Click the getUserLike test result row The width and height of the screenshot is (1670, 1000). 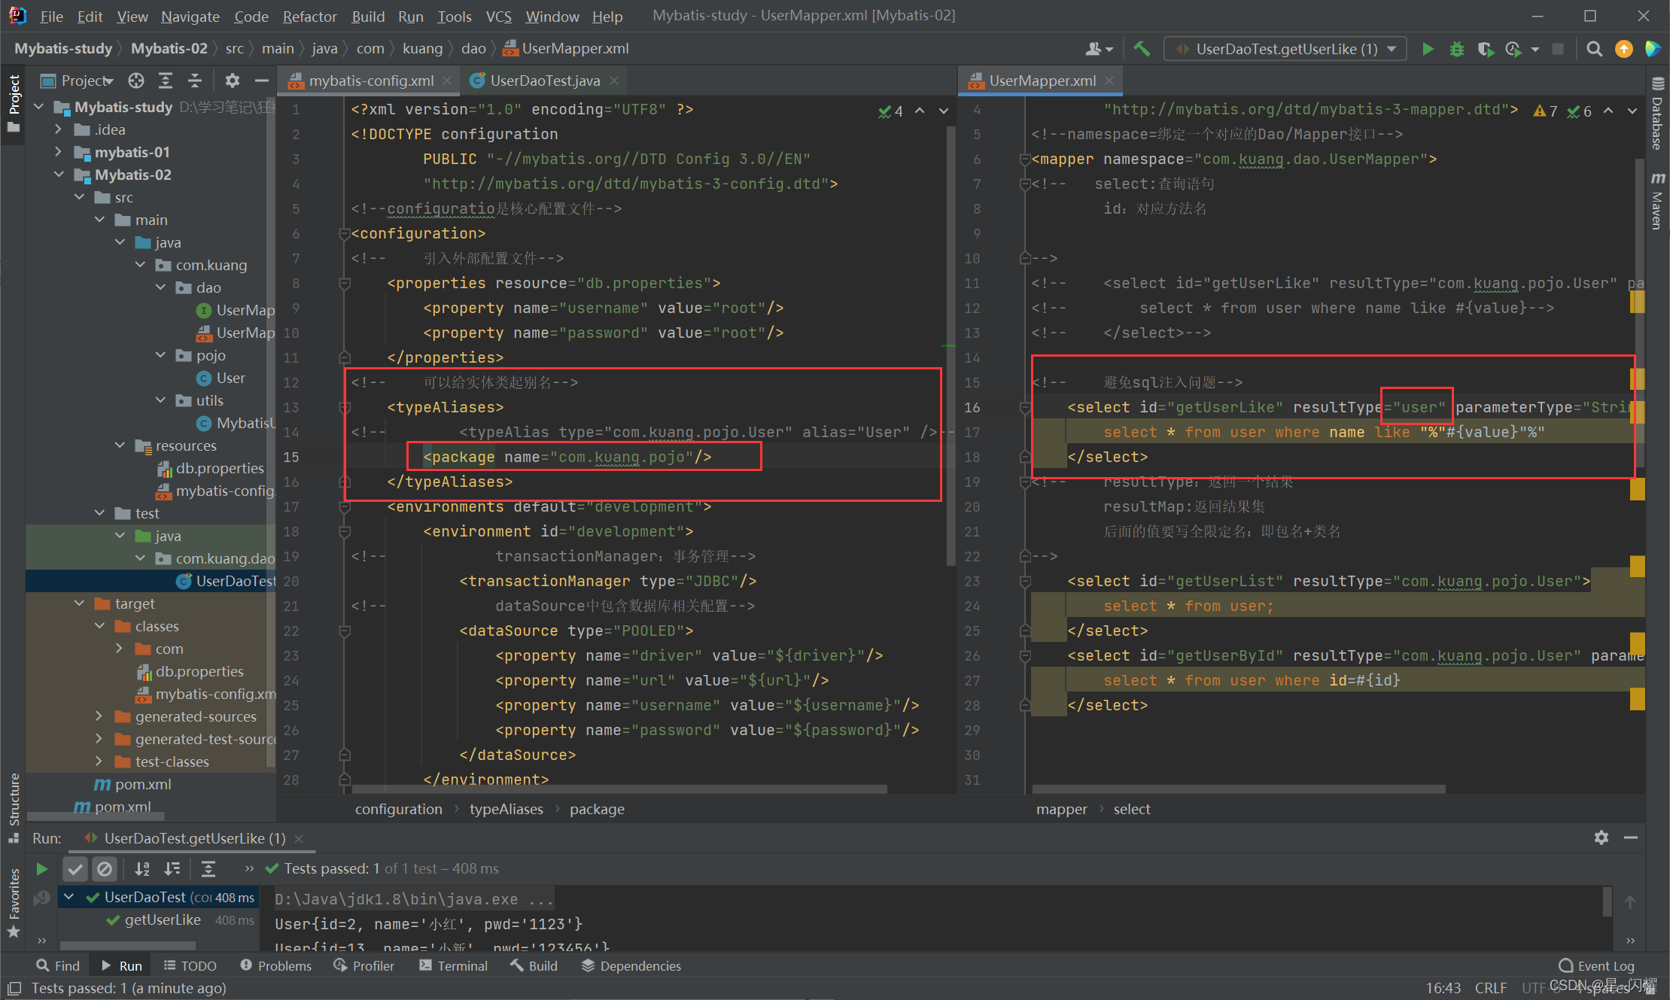point(158,919)
